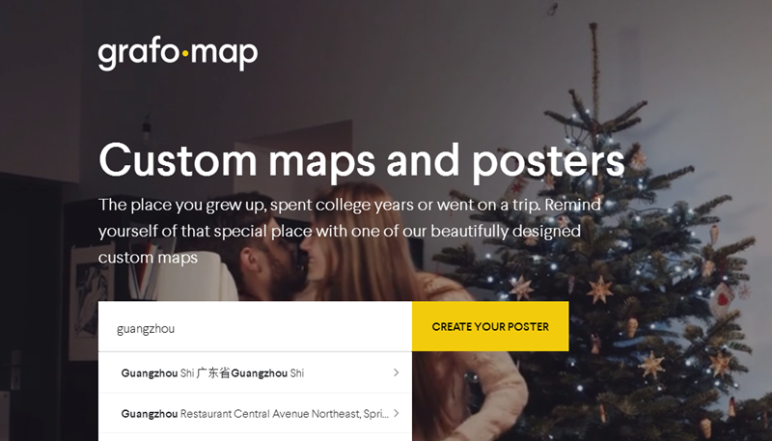
Task: Expand the arrow next to Guangzhou Restaurant
Action: (396, 413)
